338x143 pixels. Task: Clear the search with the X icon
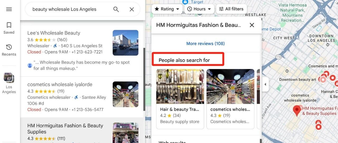click(132, 9)
